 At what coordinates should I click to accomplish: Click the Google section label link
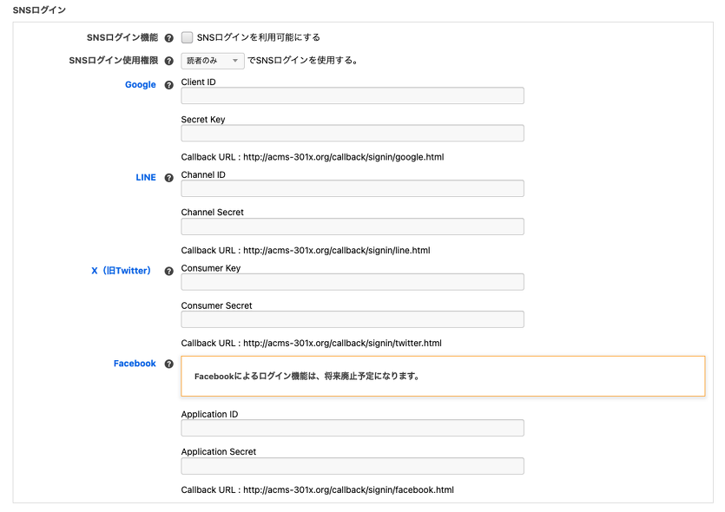coord(140,84)
